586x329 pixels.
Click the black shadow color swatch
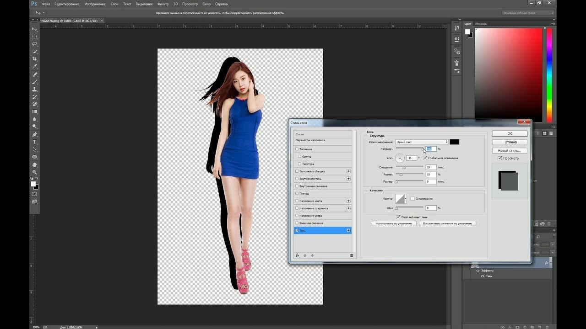tap(454, 142)
